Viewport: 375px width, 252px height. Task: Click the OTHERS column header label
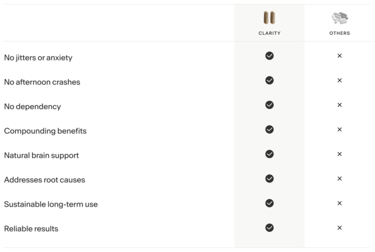[340, 33]
